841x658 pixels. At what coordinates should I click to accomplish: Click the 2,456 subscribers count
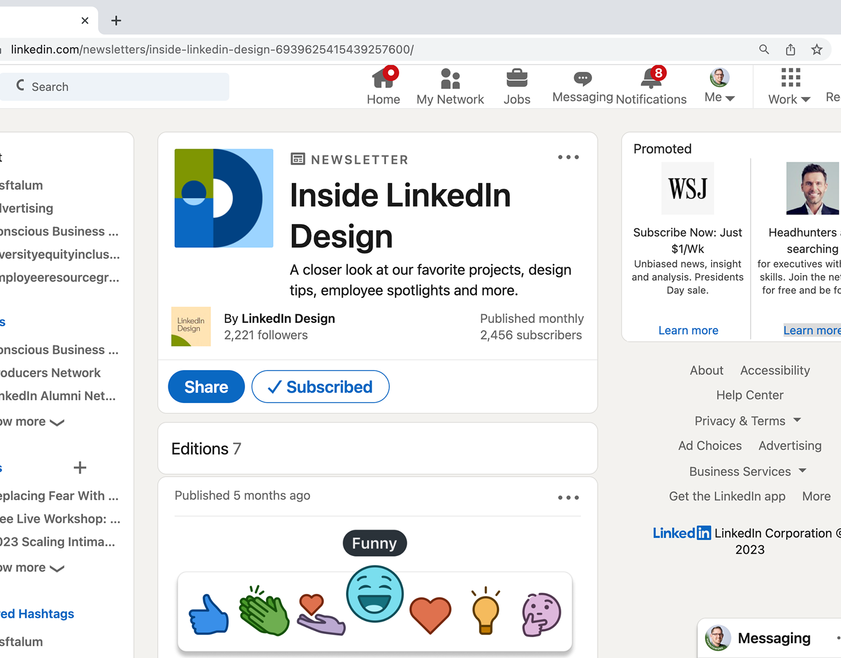point(531,335)
